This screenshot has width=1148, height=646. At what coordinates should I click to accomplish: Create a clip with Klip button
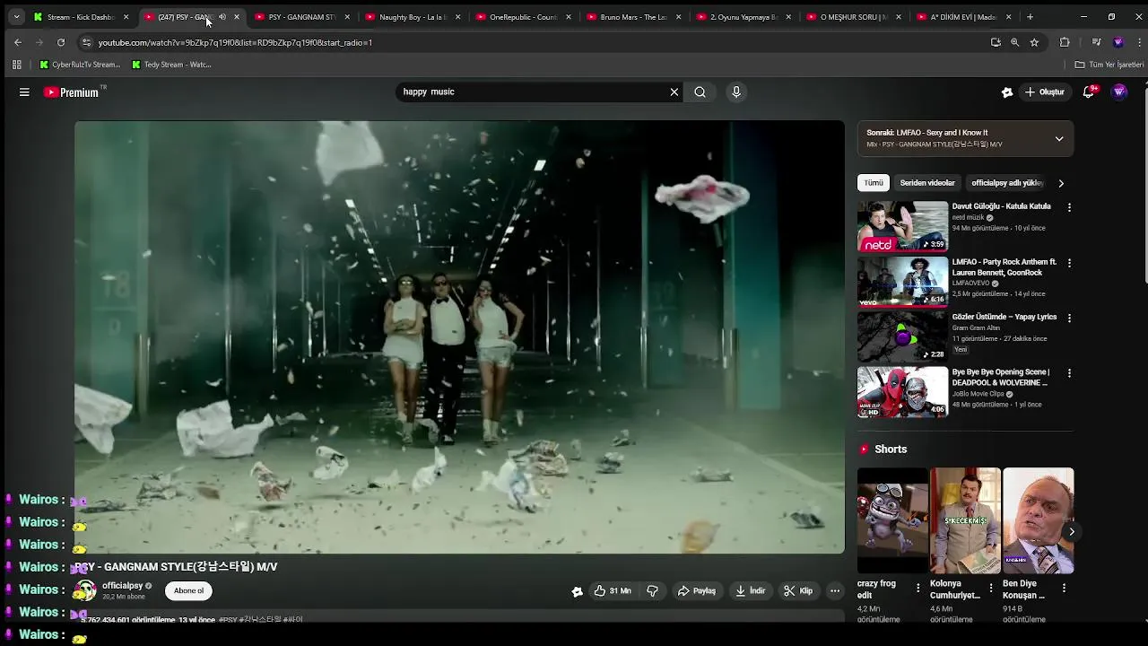point(797,590)
